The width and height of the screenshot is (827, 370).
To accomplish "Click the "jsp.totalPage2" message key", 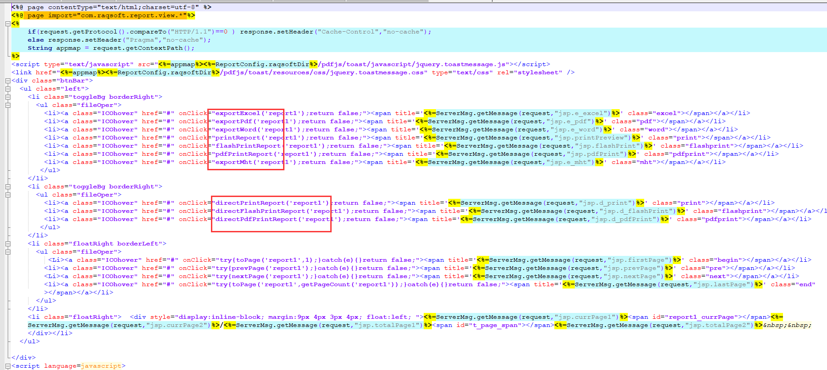I will click(718, 325).
